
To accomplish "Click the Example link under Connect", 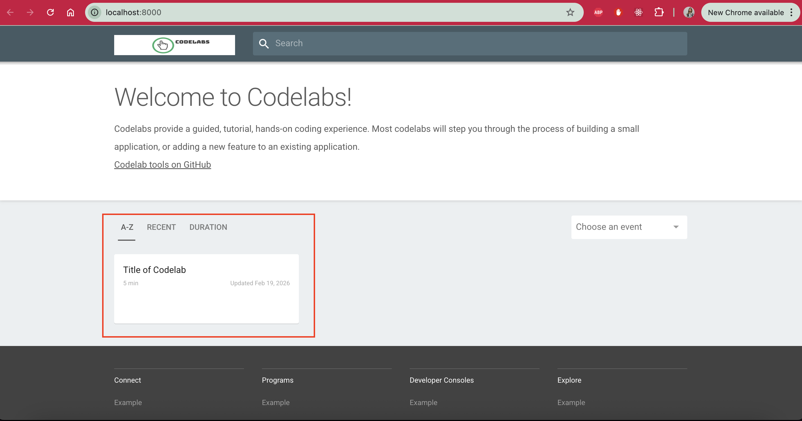I will tap(128, 402).
